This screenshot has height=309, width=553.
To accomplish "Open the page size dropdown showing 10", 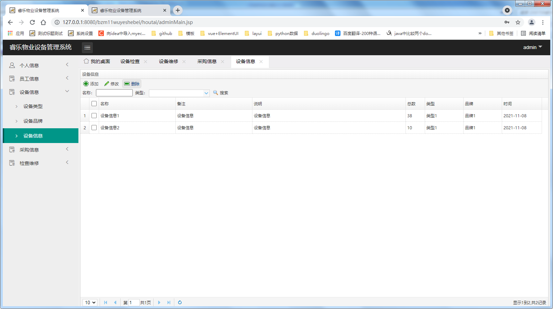I will point(90,302).
